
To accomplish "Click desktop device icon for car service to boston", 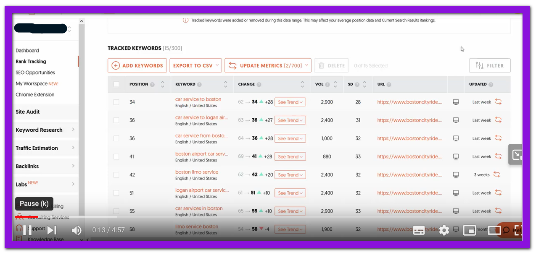I will (x=456, y=102).
